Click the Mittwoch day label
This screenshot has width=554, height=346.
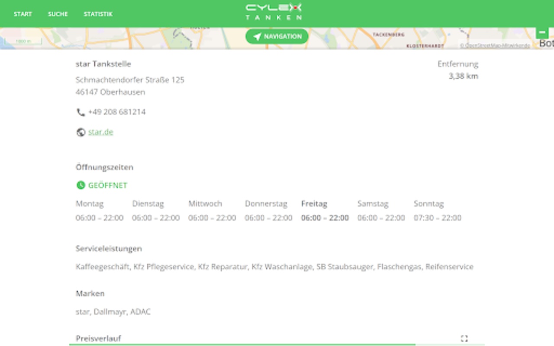205,204
